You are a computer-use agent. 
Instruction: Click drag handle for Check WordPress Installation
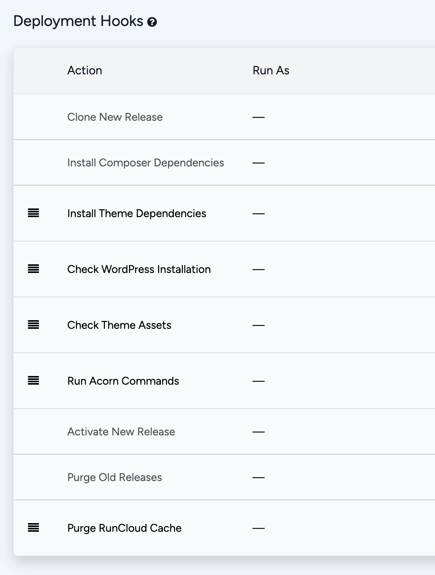point(33,269)
